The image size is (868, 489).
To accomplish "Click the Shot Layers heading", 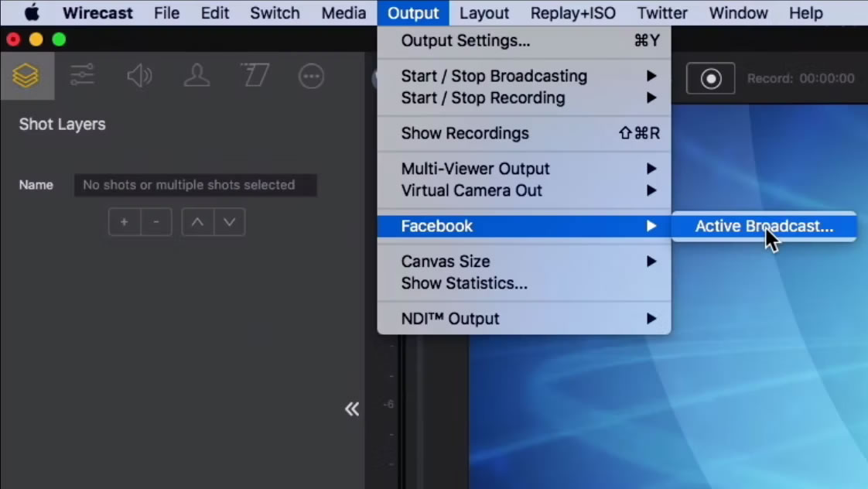I will click(x=62, y=125).
